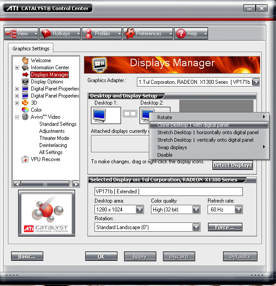Select the Desktop 2 monitor icon
The image size is (276, 286).
coord(145,116)
